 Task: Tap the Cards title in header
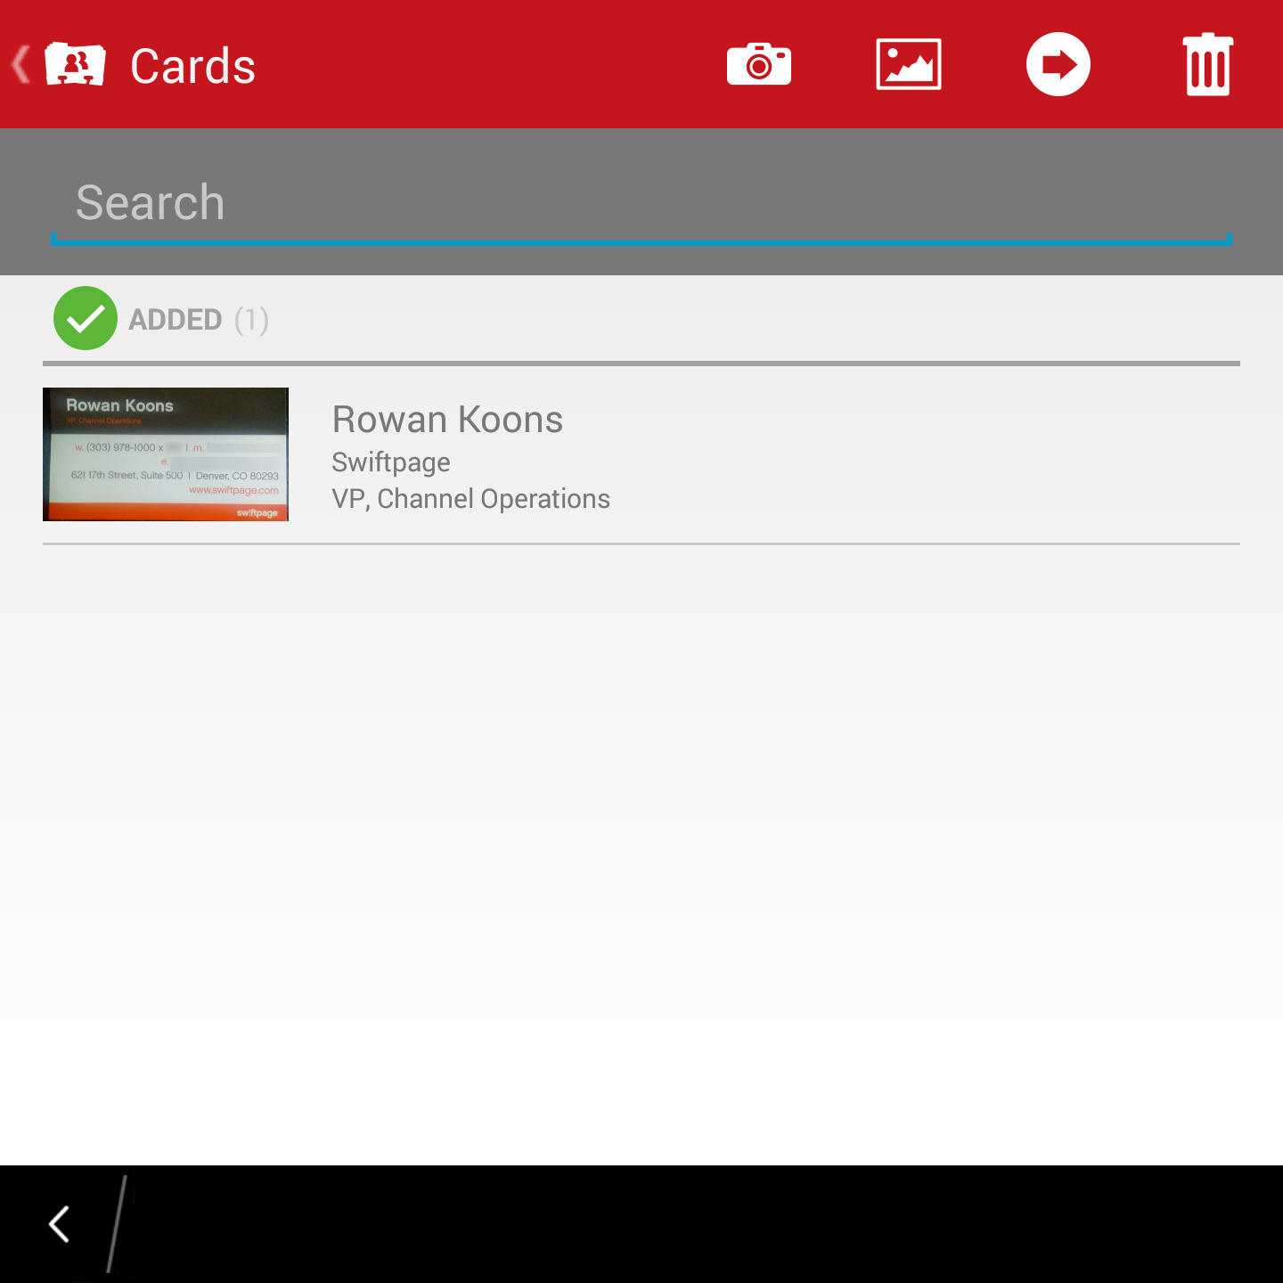pyautogui.click(x=193, y=66)
